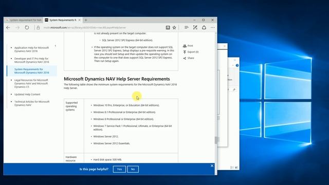
Task: Open Application Help for Microsoft Dynamics NAV 2016
Action: [x=31, y=49]
